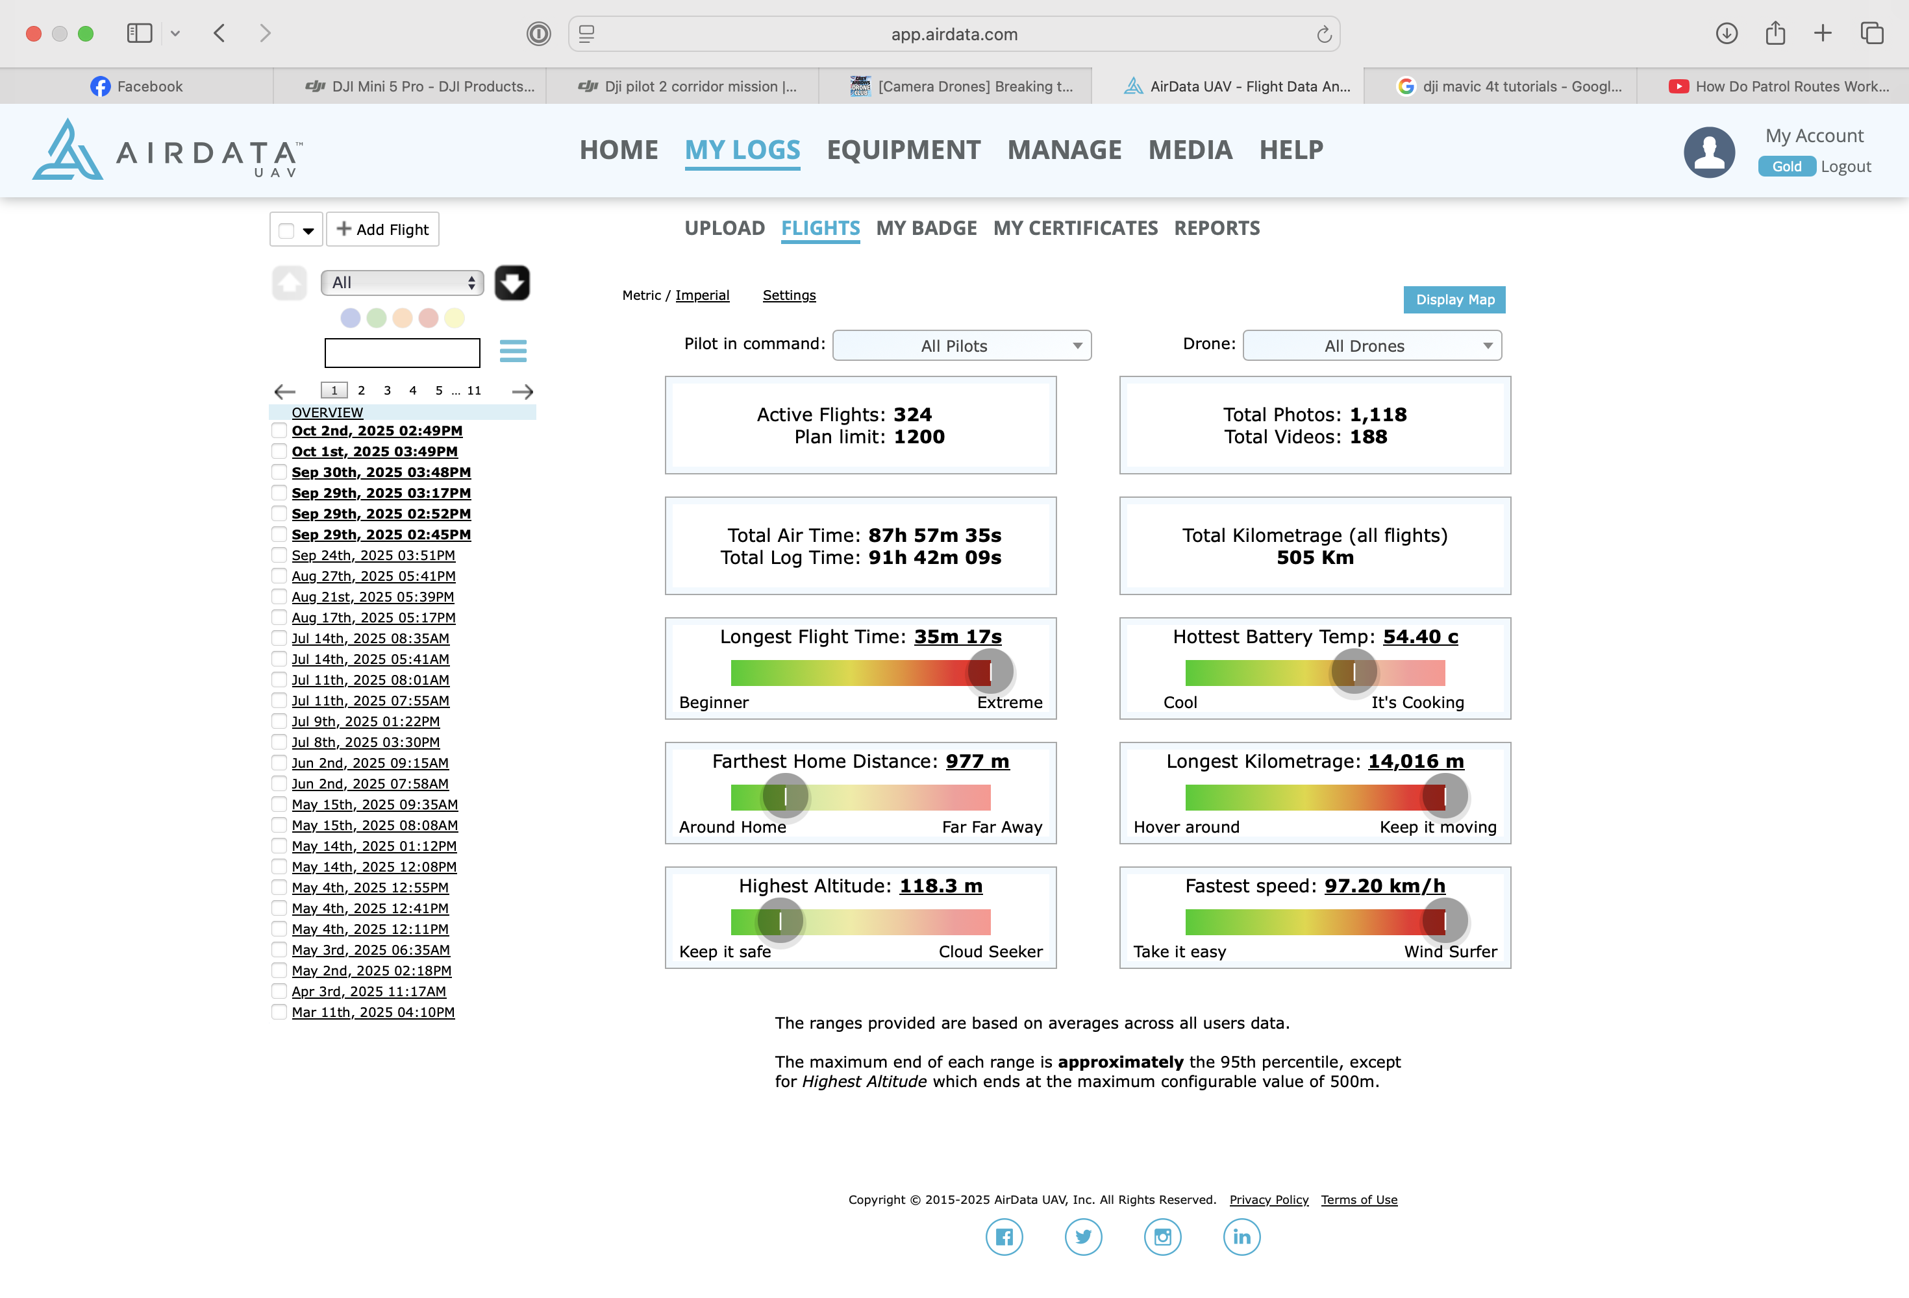This screenshot has height=1298, width=1909.
Task: Expand the All Pilots dropdown
Action: [961, 346]
